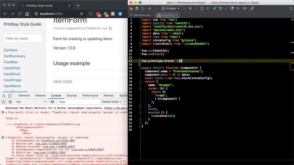The height and width of the screenshot is (165, 294).
Task: Open the blue S browser extension
Action: (120, 14)
